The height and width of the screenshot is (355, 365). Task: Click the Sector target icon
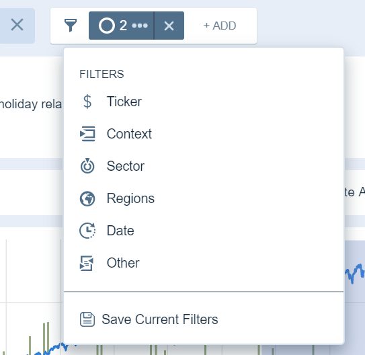click(87, 166)
